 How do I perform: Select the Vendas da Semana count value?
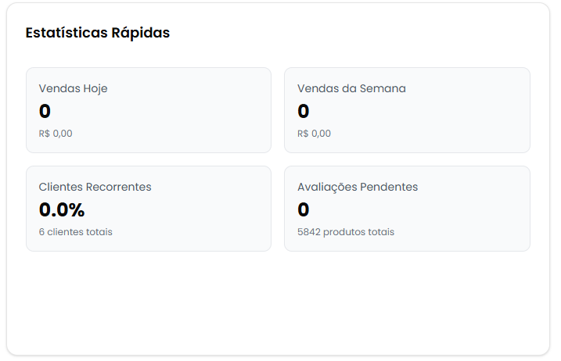coord(304,112)
